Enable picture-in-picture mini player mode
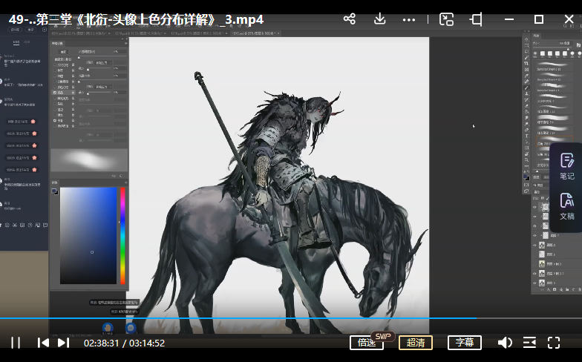Image resolution: width=582 pixels, height=362 pixels. (446, 19)
